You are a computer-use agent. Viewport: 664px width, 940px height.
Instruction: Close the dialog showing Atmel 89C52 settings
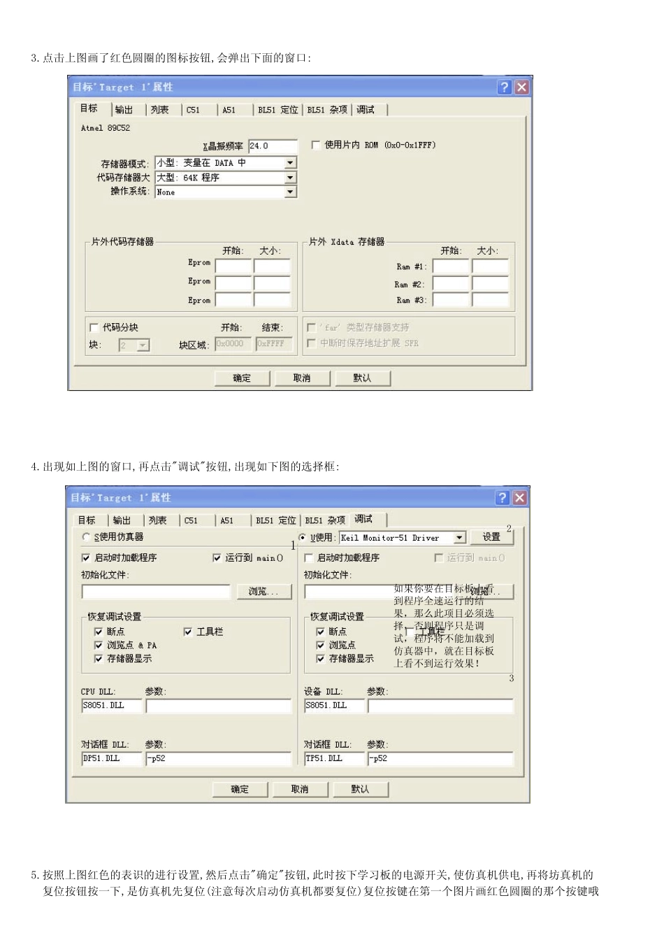click(x=521, y=87)
